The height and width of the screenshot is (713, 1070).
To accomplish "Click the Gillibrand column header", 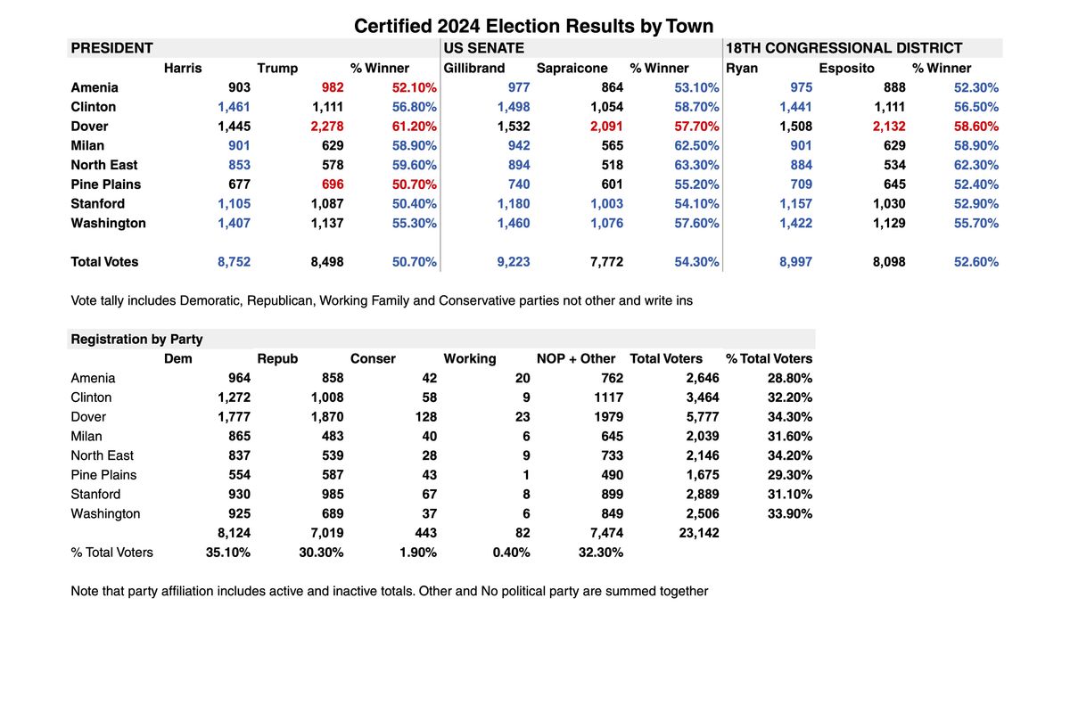I will [473, 68].
